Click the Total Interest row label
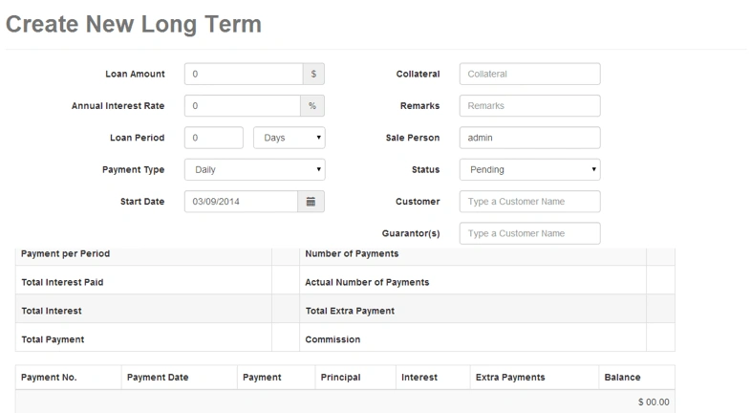Image resolution: width=751 pixels, height=413 pixels. 52,311
